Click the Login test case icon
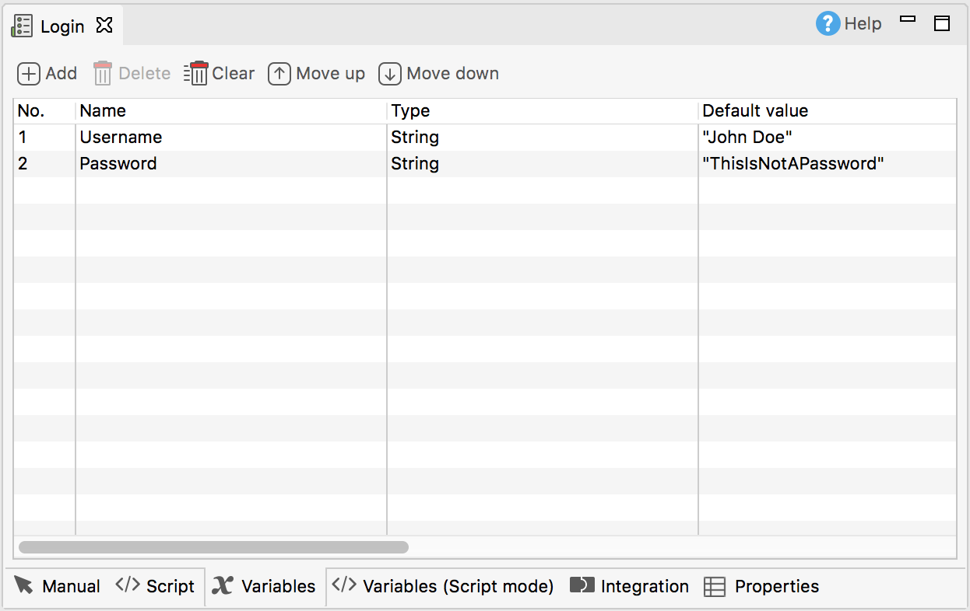Image resolution: width=970 pixels, height=611 pixels. coord(22,26)
